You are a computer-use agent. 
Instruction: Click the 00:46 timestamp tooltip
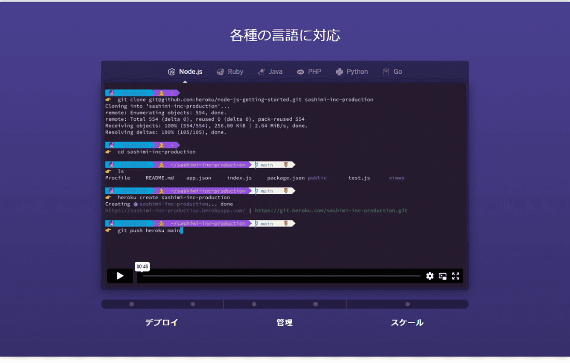click(x=142, y=267)
